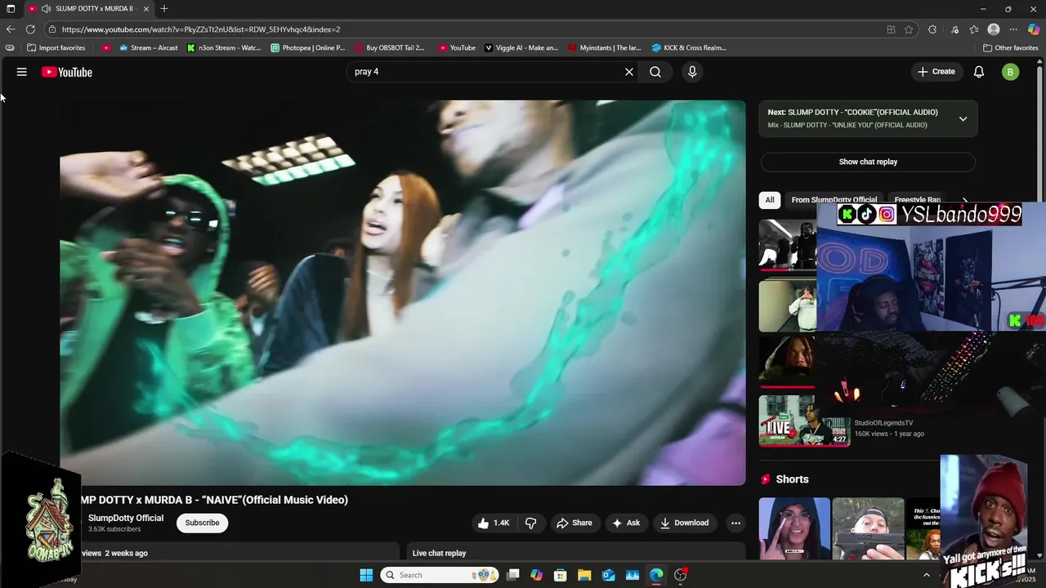Open a new browser tab

164,9
